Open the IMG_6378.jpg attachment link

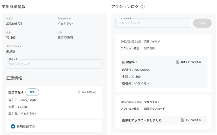pyautogui.click(x=89, y=92)
